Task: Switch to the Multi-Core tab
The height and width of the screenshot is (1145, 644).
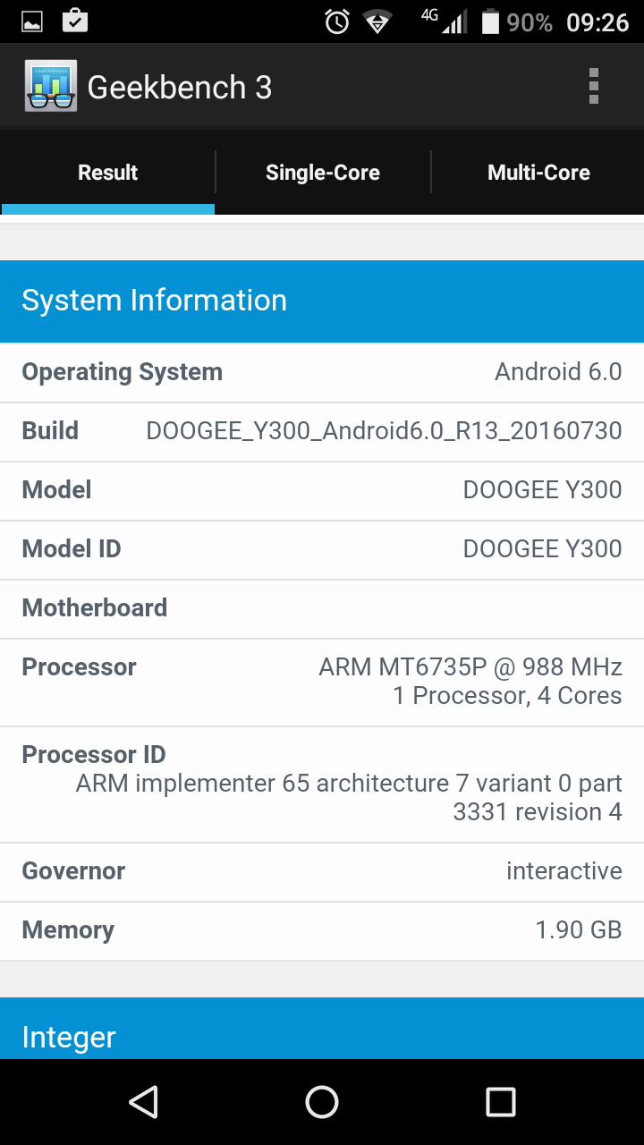Action: tap(538, 173)
